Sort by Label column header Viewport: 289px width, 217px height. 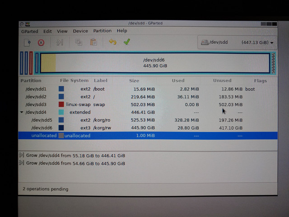(100, 80)
